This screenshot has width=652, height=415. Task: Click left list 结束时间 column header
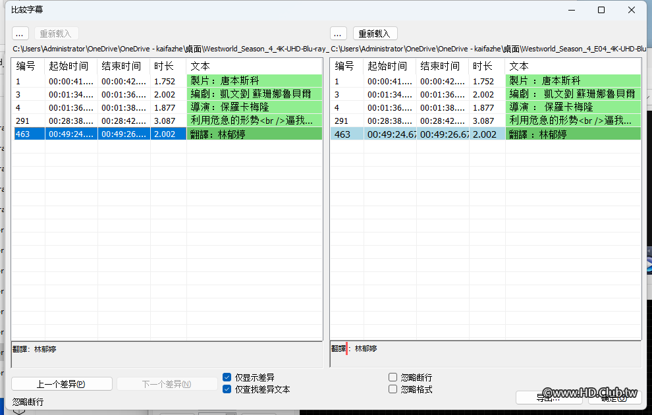(x=124, y=66)
